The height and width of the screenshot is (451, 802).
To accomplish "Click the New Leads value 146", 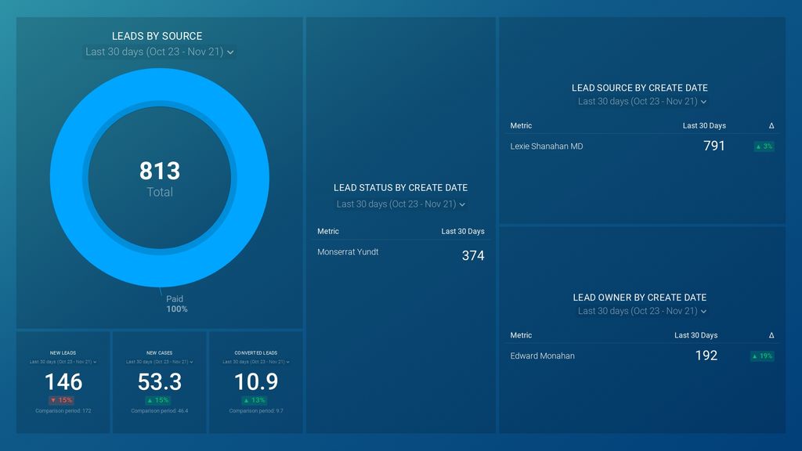I will pos(63,382).
